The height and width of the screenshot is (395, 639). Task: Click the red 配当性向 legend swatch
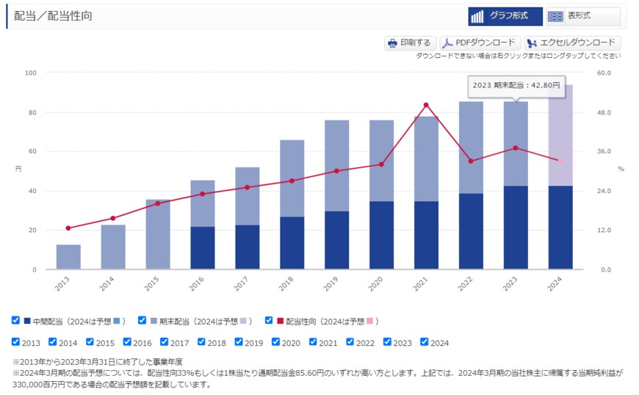[x=280, y=322]
